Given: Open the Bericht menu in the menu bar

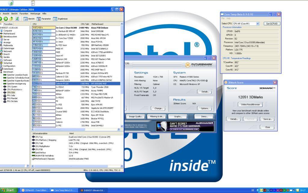Looking at the screenshot, I should pyautogui.click(x=14, y=14).
